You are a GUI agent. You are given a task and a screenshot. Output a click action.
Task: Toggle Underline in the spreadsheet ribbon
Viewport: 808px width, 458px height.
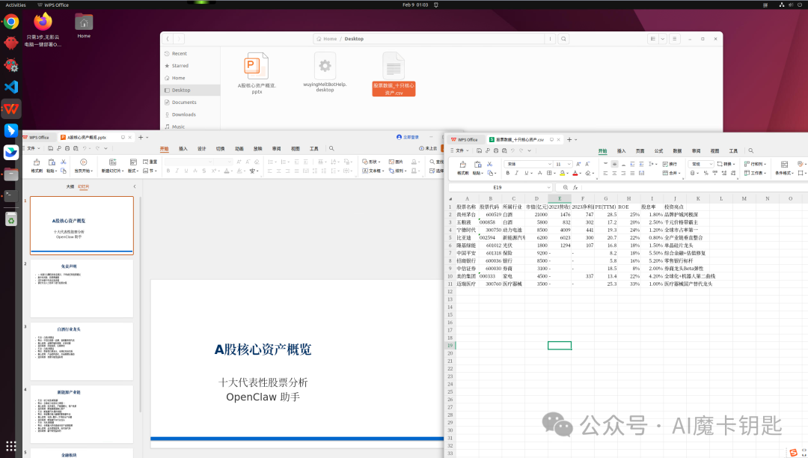526,173
